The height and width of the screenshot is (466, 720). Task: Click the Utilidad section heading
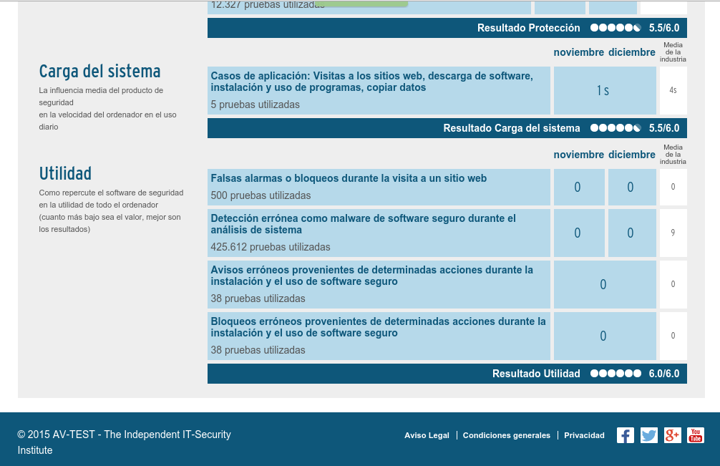pos(65,173)
